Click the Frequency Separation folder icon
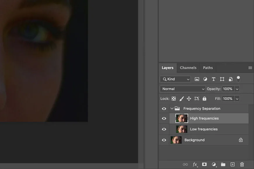Screen dimensions: 254x169 [177, 108]
